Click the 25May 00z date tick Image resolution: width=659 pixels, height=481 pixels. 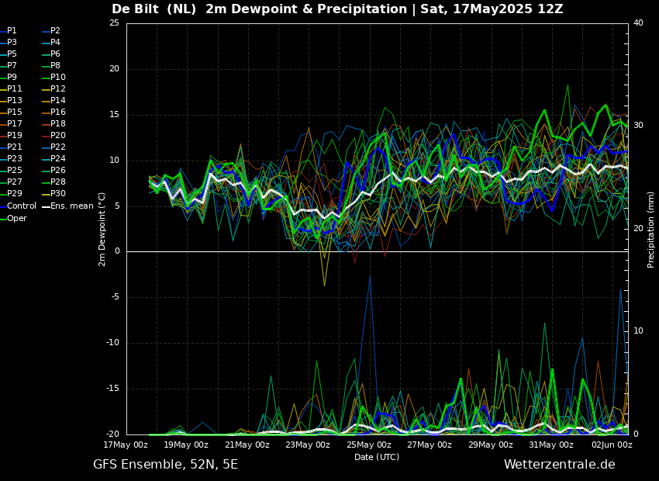(369, 445)
